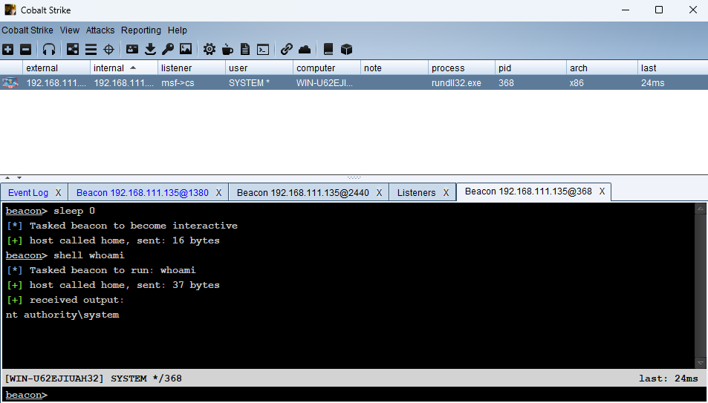
Task: Click console scrollbar up arrow
Action: (x=701, y=208)
